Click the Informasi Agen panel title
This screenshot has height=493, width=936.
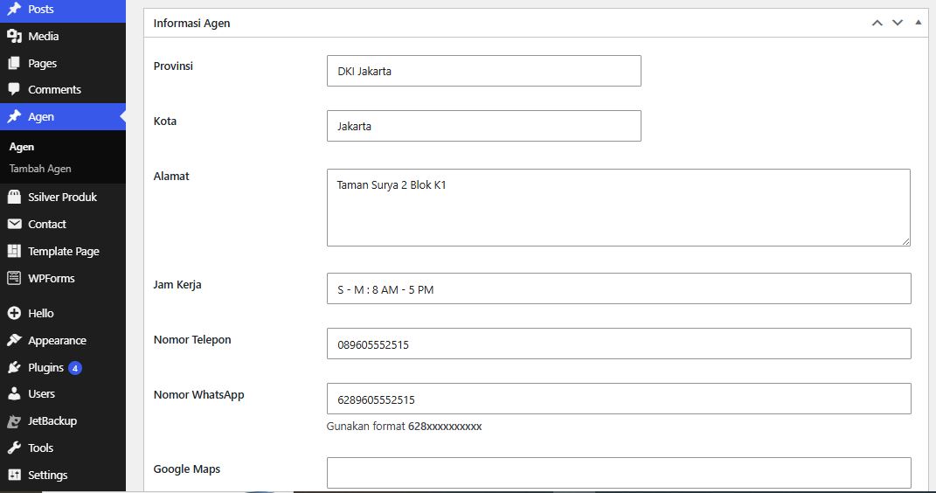pos(191,24)
